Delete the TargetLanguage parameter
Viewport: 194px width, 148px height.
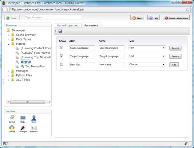(176, 56)
